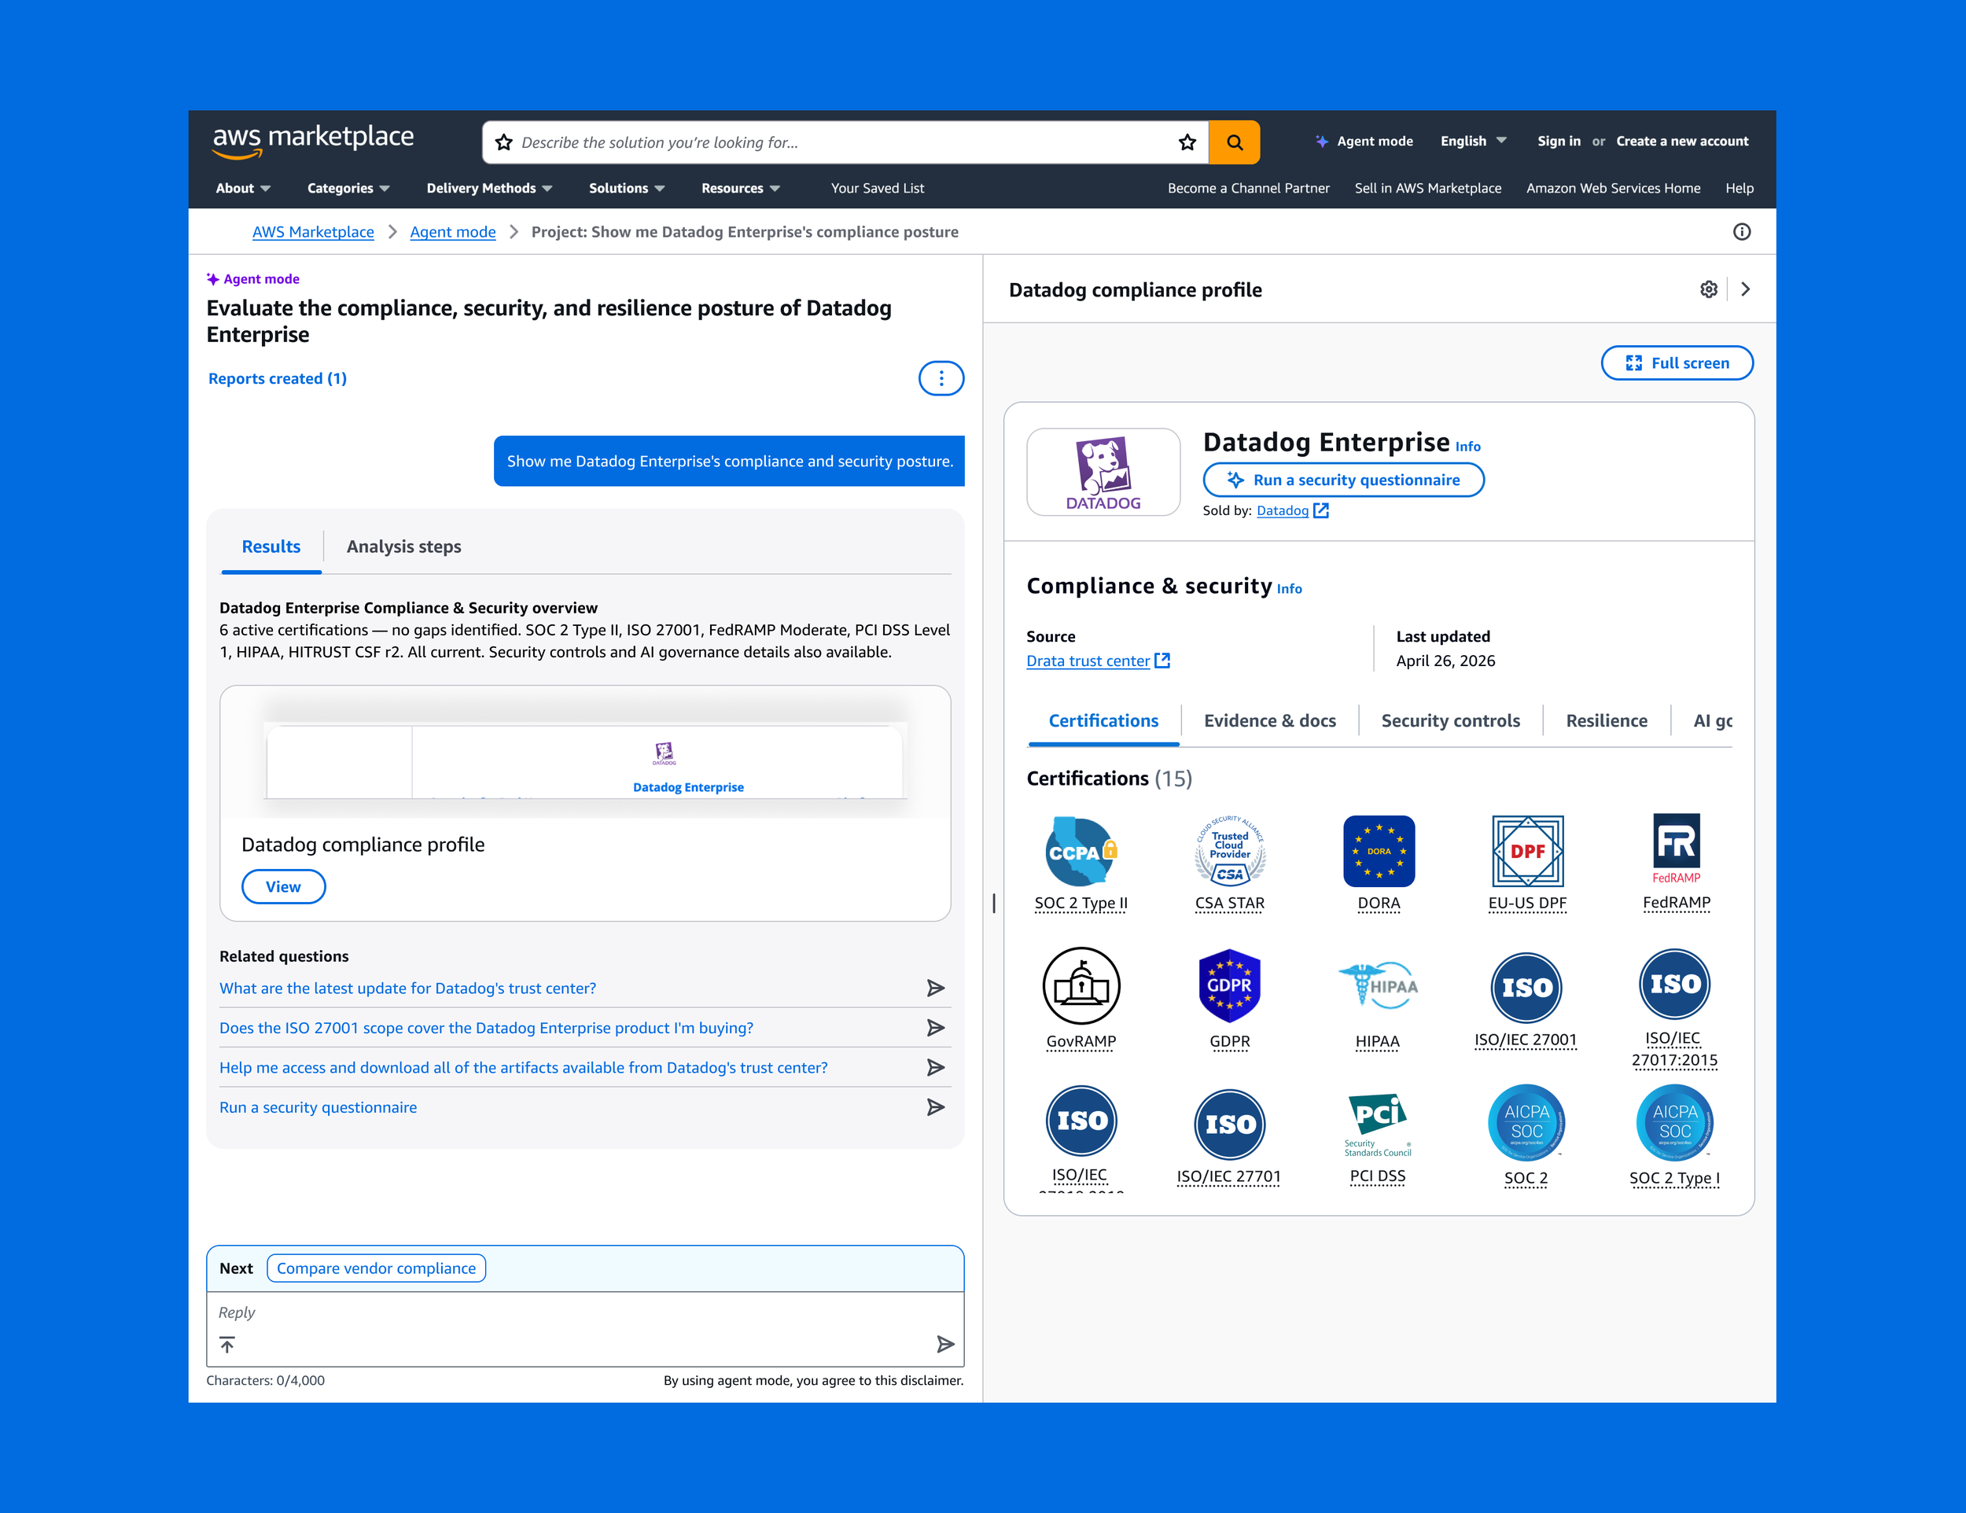Click the upload arrow icon in reply box
Image resolution: width=1966 pixels, height=1513 pixels.
coord(226,1345)
